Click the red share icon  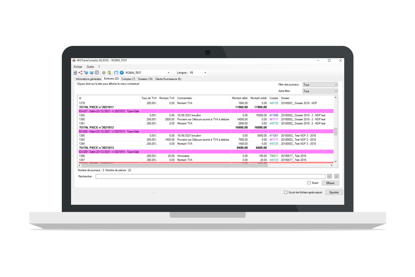80,72
